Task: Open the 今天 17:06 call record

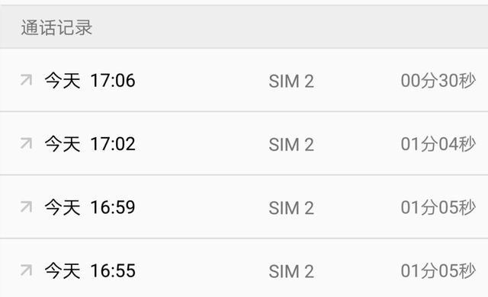Action: coord(244,80)
